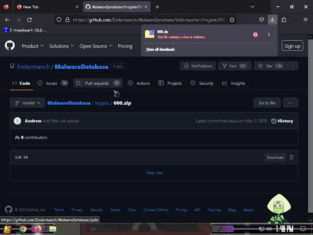313x235 pixels.
Task: Open the Insights tab
Action: point(234,83)
